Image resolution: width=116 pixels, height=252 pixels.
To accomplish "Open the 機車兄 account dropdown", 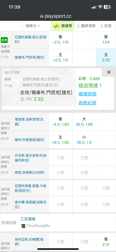I will [x=33, y=26].
